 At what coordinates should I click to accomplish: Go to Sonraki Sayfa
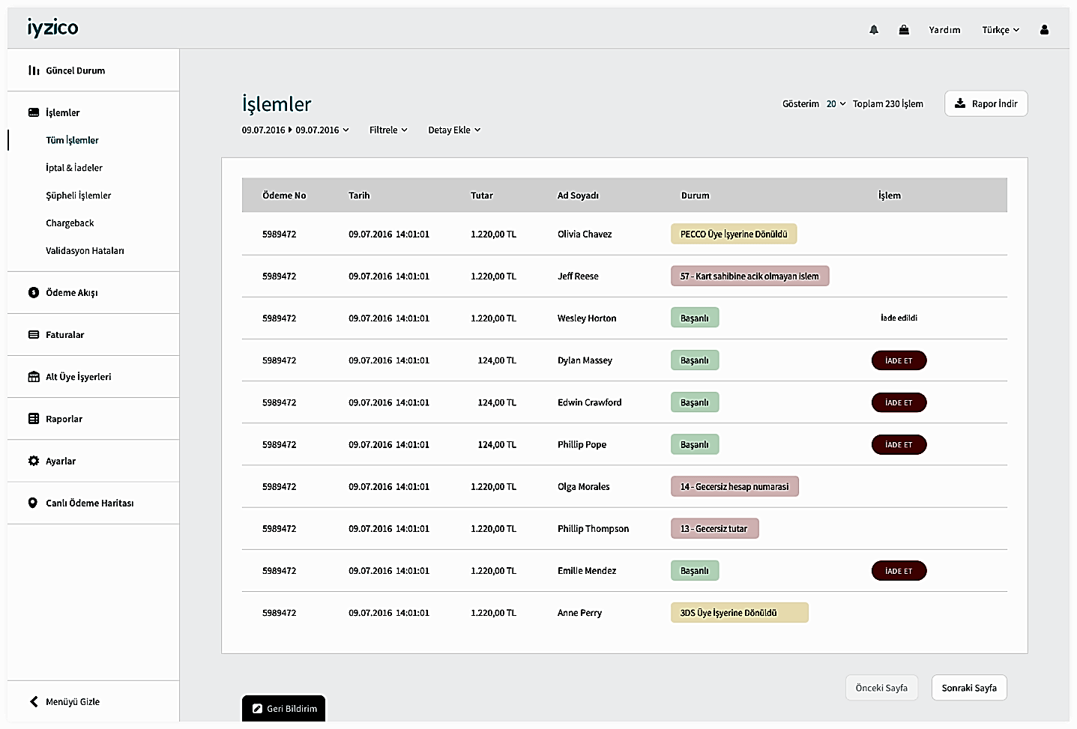[969, 688]
